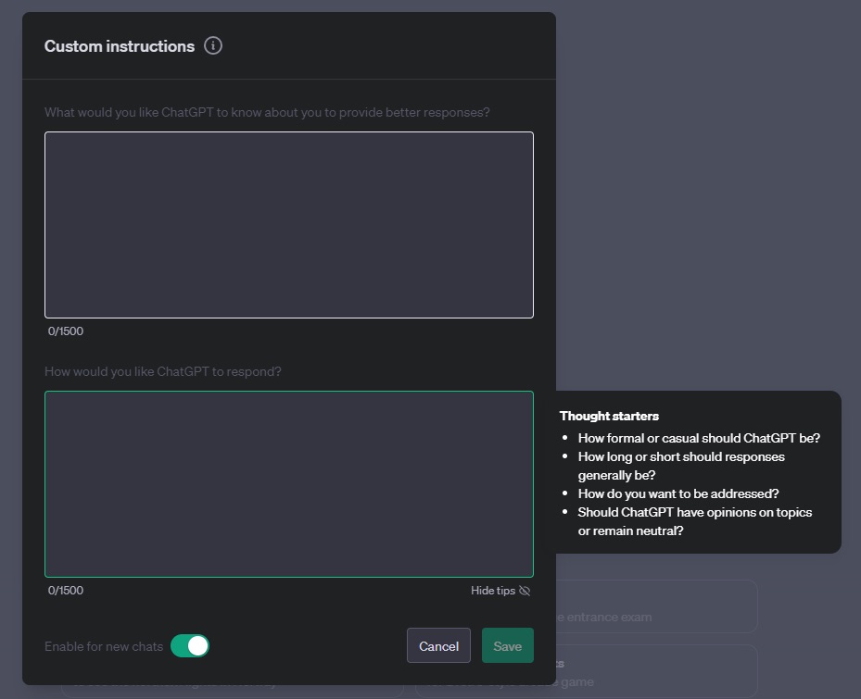Click the 'How formal or casual' tip
The height and width of the screenshot is (699, 861).
tap(699, 438)
